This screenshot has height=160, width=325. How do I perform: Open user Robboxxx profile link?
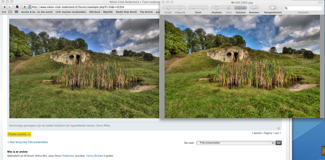pyautogui.click(x=68, y=156)
